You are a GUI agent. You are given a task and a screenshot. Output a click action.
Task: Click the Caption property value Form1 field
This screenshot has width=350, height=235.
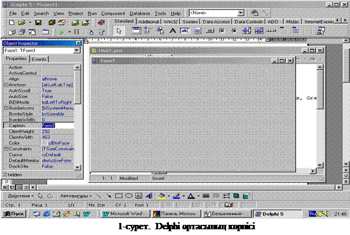58,125
